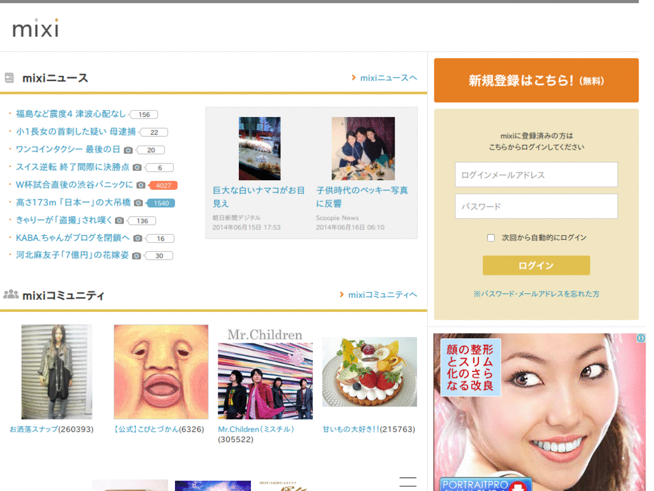This screenshot has height=491, width=654.
Task: Click the giant white sea cucumber news thumbnail
Action: (259, 148)
